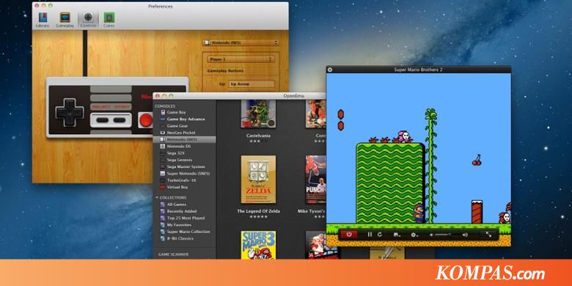The height and width of the screenshot is (286, 572).
Task: Open the Gameplay tab in Preferences
Action: pos(65,20)
